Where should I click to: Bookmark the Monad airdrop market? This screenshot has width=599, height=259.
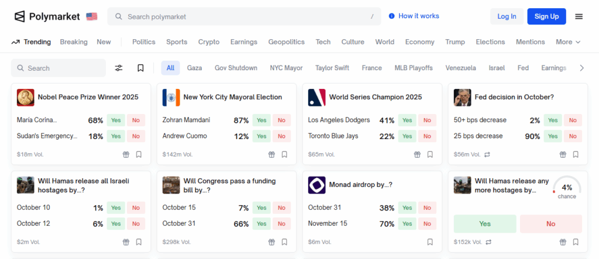430,241
